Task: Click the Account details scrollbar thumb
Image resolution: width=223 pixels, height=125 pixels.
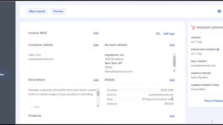Action: click(174, 61)
